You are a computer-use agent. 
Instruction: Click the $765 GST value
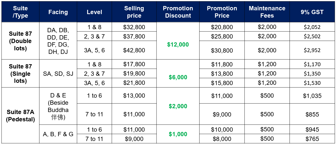pyautogui.click(x=312, y=139)
